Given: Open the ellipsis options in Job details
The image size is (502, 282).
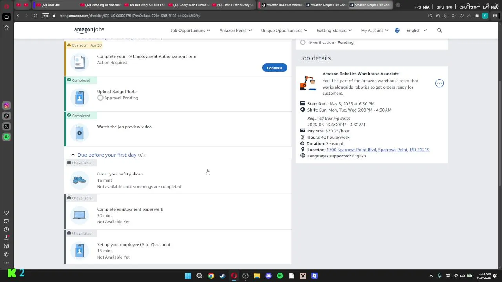Looking at the screenshot, I should click(x=439, y=83).
